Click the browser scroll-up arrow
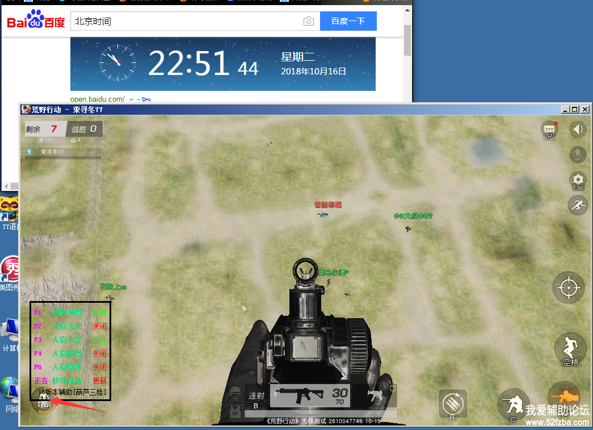 [x=407, y=10]
